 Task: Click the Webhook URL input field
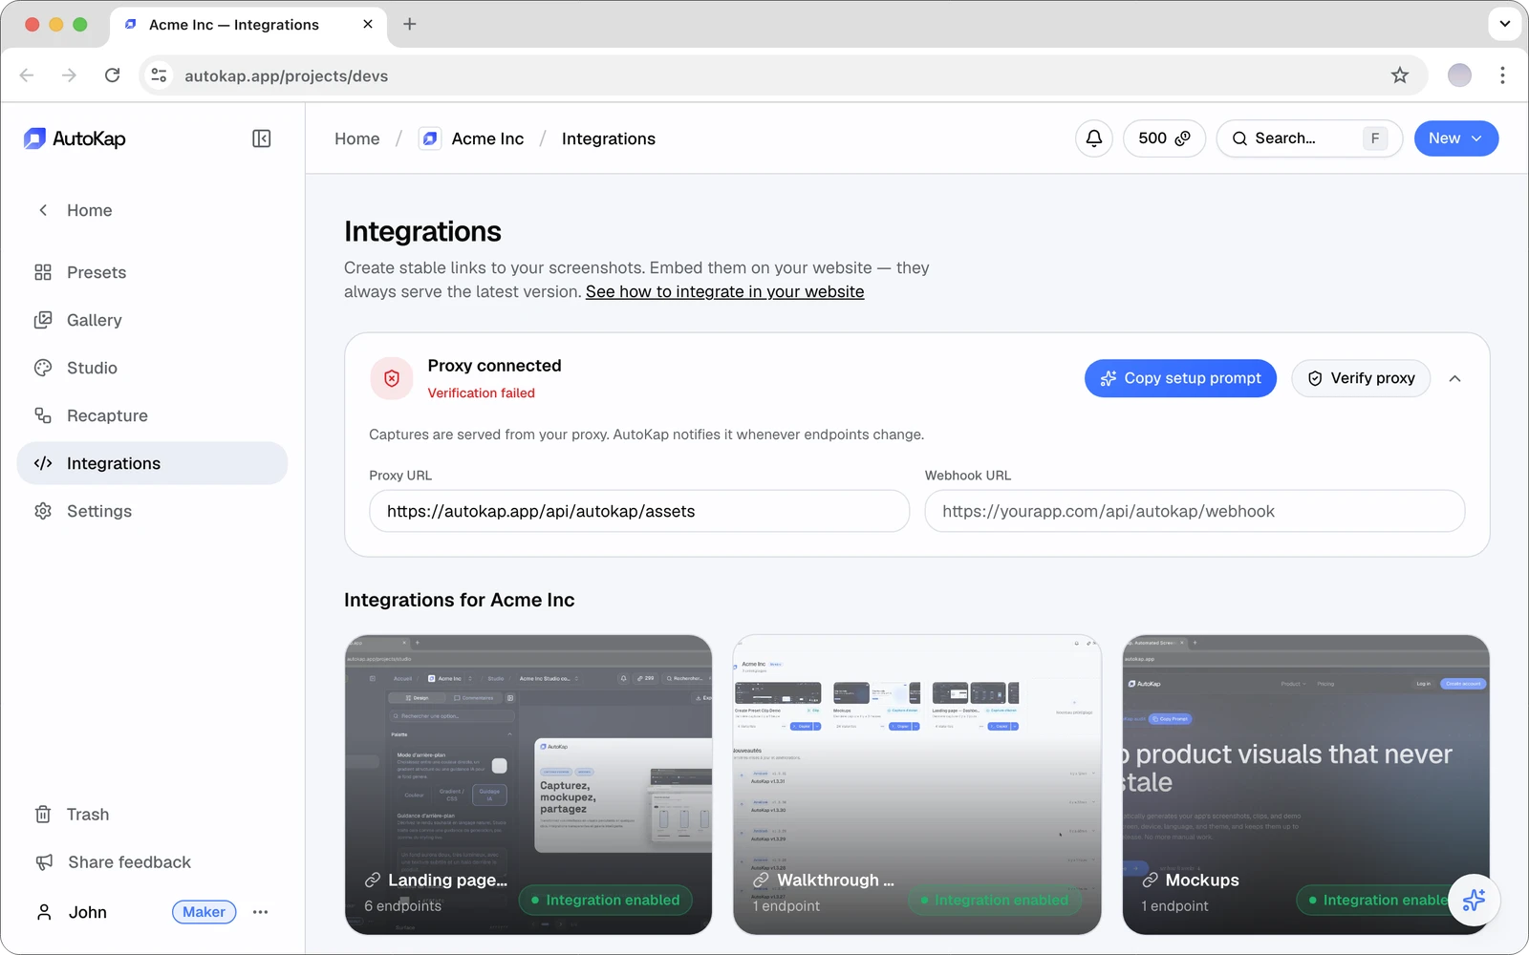pyautogui.click(x=1195, y=511)
